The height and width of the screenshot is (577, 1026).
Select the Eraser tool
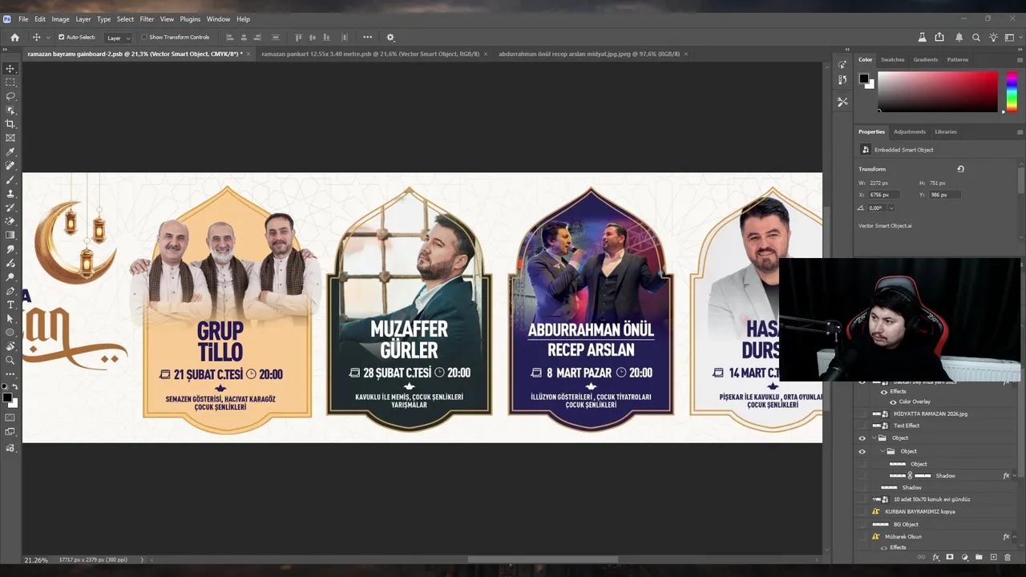tap(10, 221)
